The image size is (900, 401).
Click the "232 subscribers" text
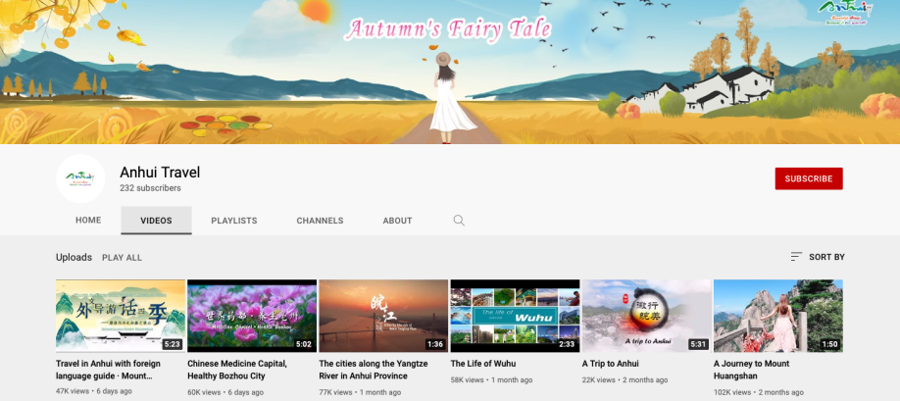[150, 188]
